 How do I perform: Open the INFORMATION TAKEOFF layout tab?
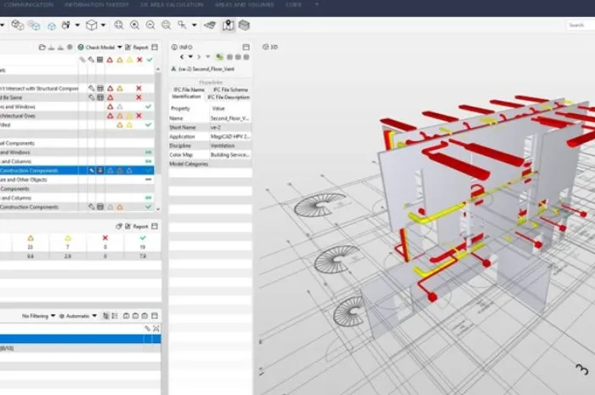pos(97,4)
